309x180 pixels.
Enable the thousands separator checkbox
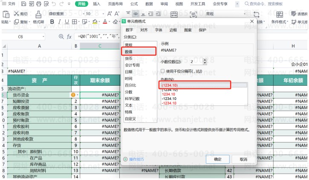[x=163, y=71]
